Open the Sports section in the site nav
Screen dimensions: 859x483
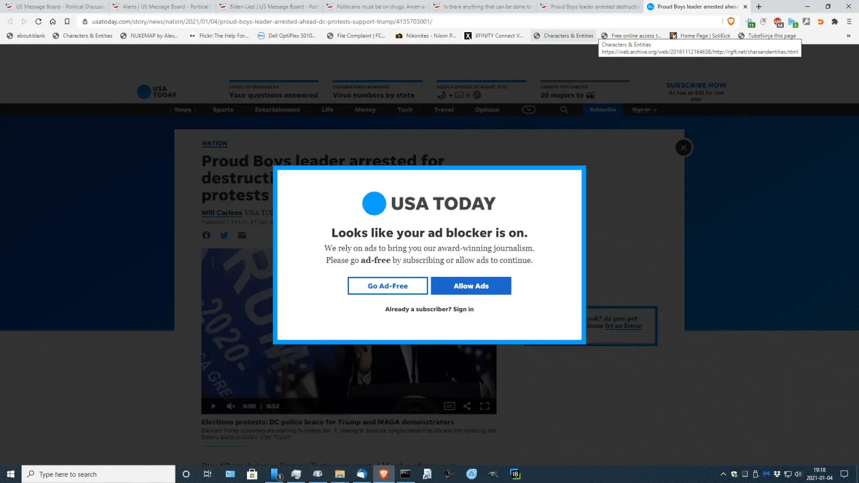tap(223, 109)
